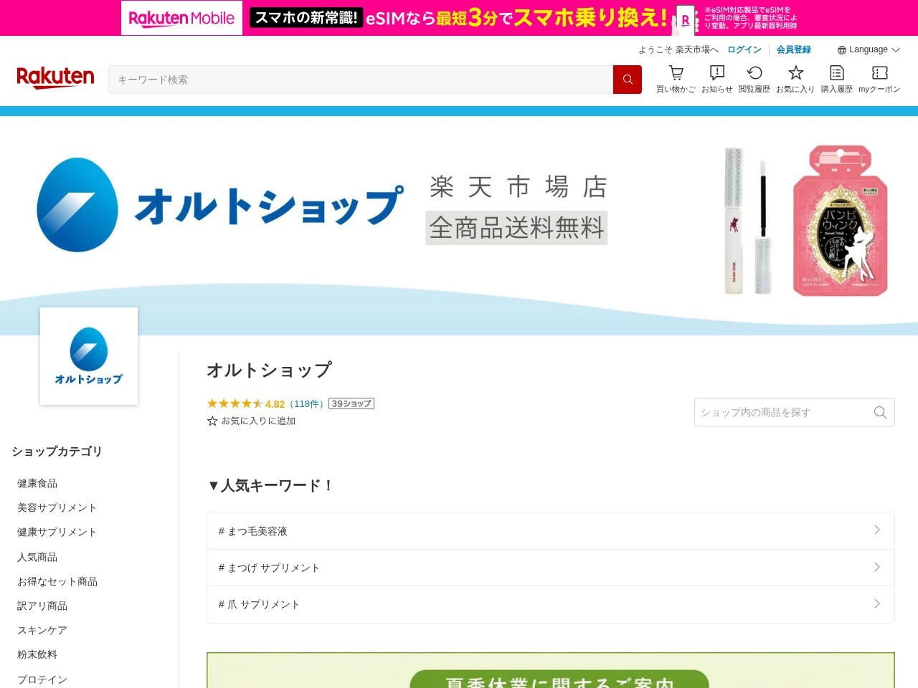Select お得なセット商品 category
The height and width of the screenshot is (688, 918).
coord(57,582)
